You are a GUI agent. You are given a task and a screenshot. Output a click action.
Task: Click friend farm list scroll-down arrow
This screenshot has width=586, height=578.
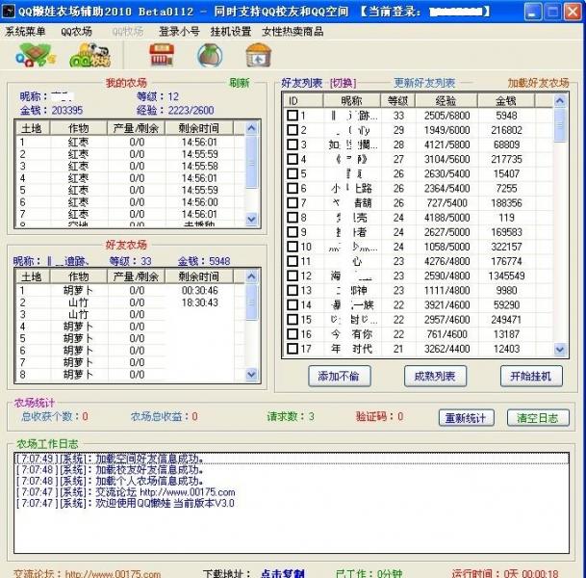click(x=251, y=374)
